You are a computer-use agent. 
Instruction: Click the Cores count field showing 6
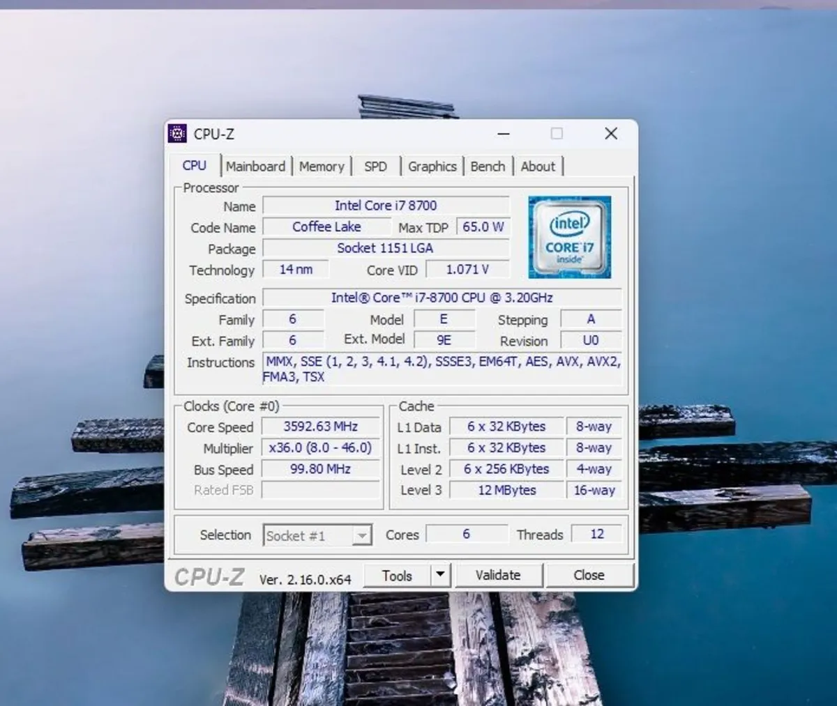click(467, 534)
